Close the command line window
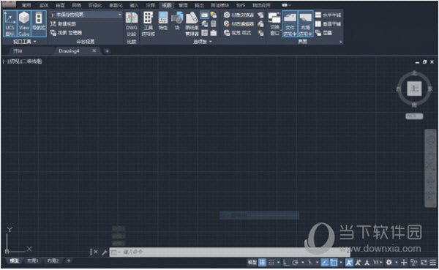Image resolution: width=439 pixels, height=270 pixels. (x=95, y=252)
